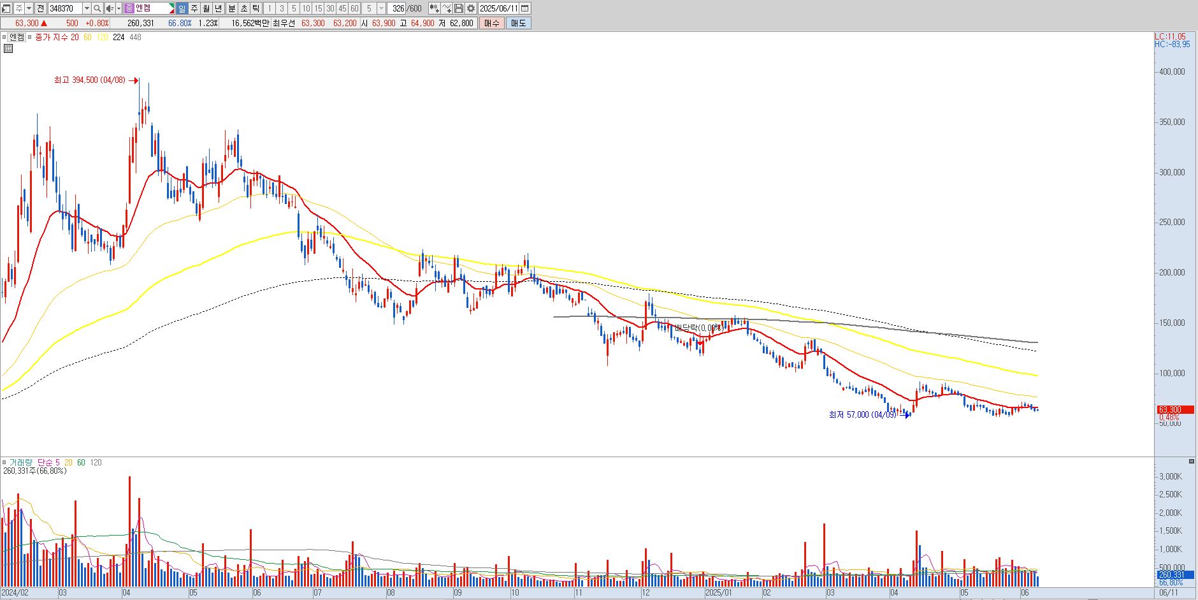Select the 30 interval button

click(x=330, y=8)
